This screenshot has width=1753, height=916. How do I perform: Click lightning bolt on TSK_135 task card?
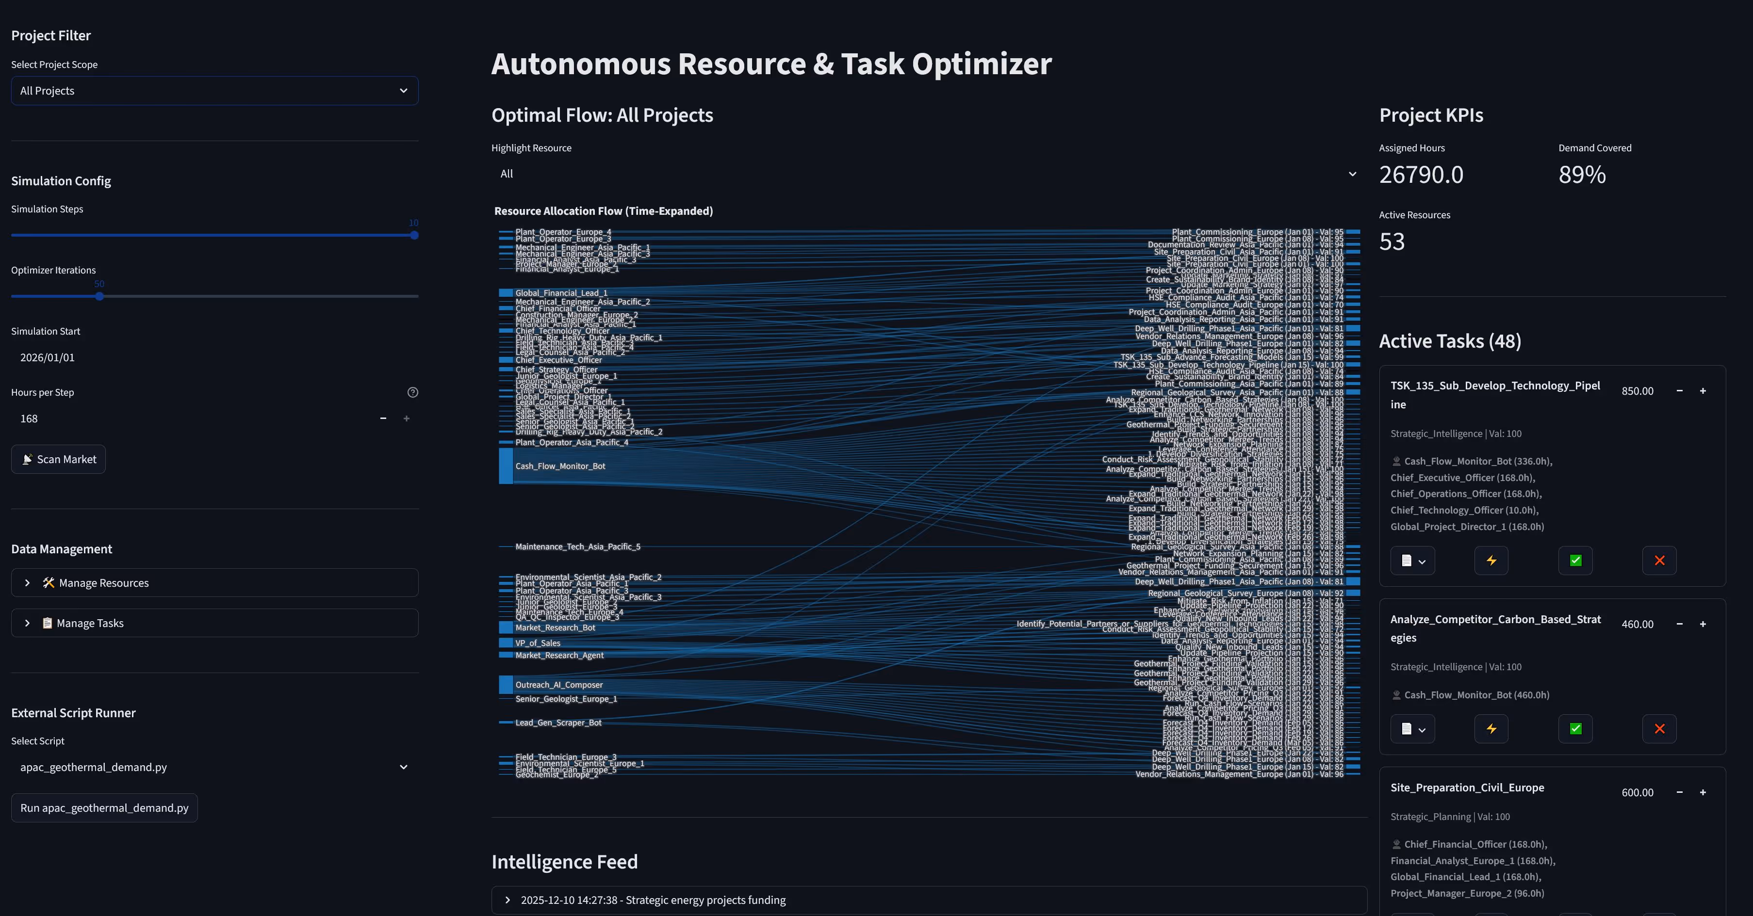tap(1491, 561)
